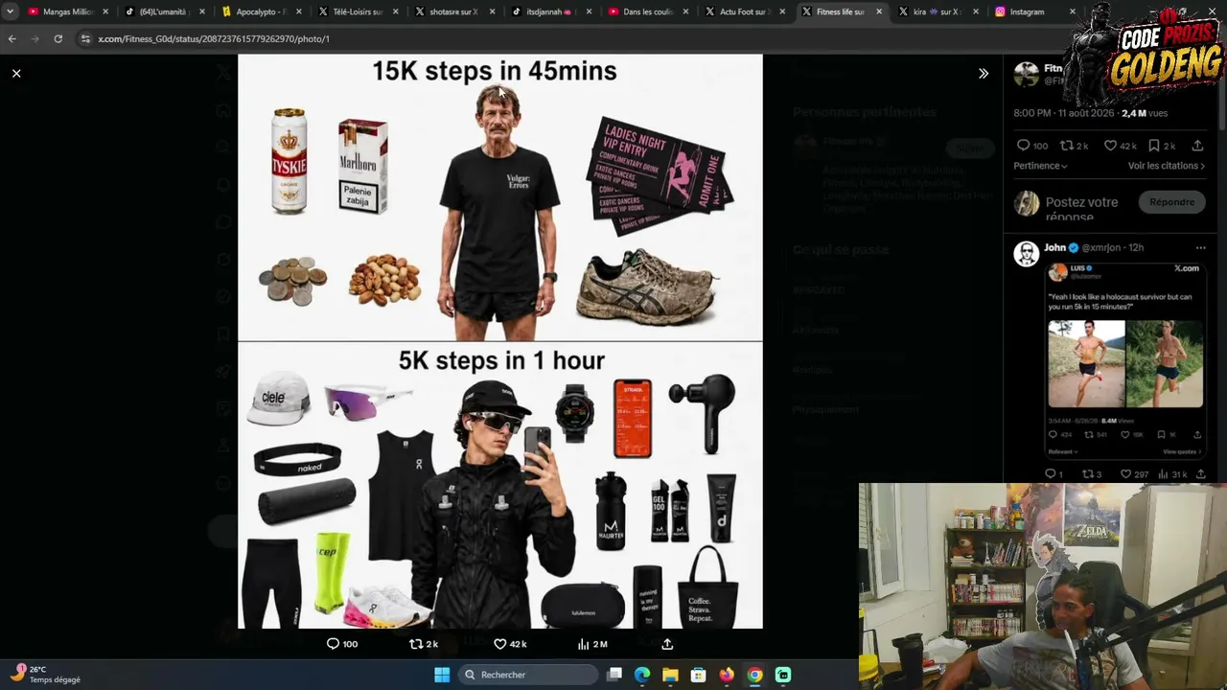Reply using the comment icon below the photo

[x=333, y=644]
